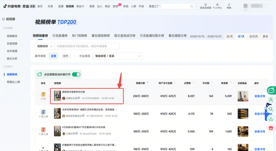The height and width of the screenshot is (151, 276).
Task: Click the TOP 2 rank badge
Action: 43,112
